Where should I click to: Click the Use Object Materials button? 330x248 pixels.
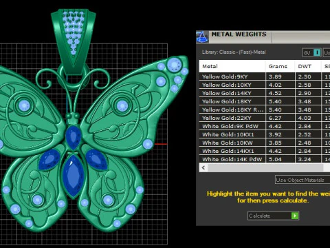click(302, 180)
